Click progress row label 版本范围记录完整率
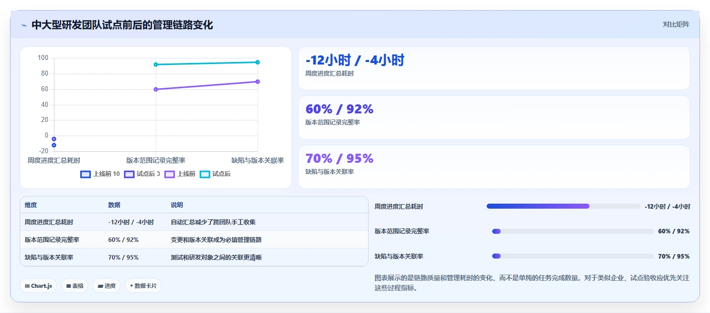The image size is (710, 313). click(x=402, y=231)
